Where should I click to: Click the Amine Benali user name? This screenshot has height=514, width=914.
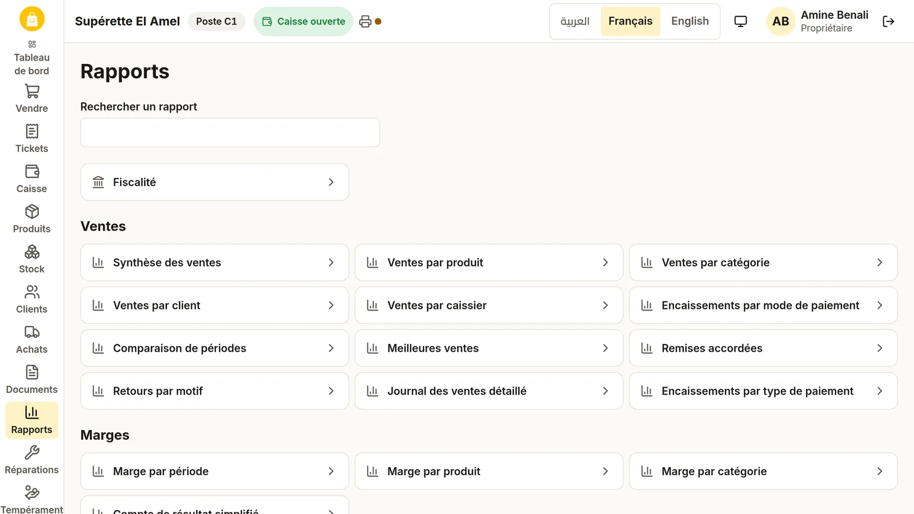(x=835, y=15)
